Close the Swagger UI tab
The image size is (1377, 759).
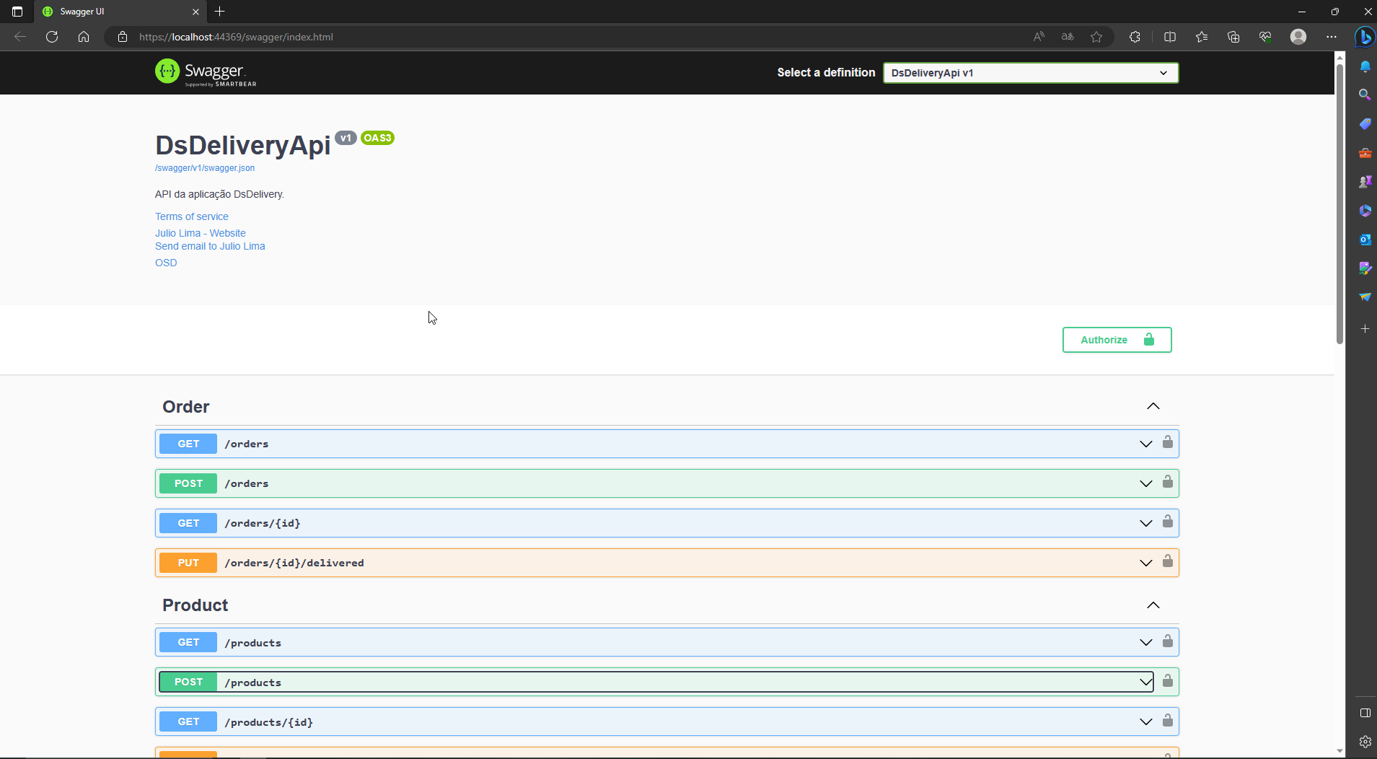point(195,12)
